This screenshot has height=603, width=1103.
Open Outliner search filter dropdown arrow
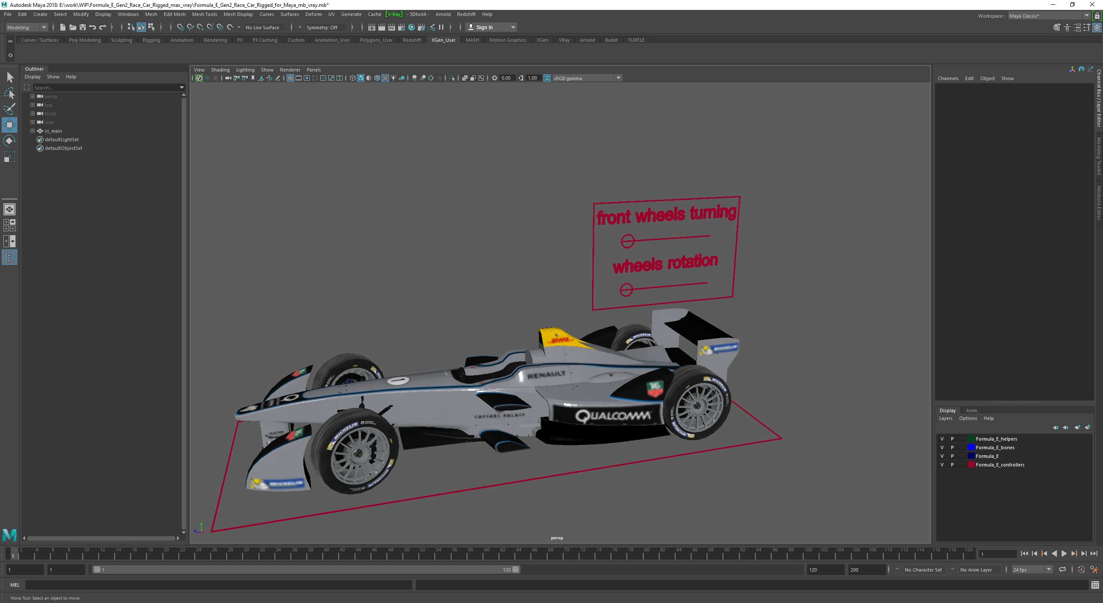pyautogui.click(x=182, y=87)
